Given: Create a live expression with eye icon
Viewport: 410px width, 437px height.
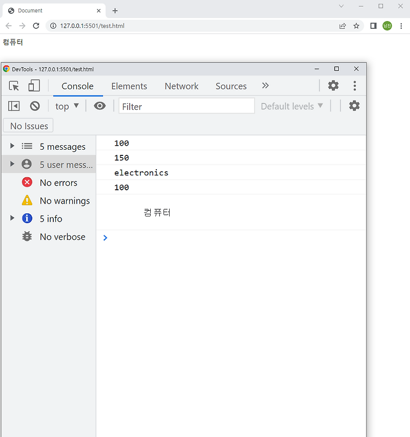Looking at the screenshot, I should coord(99,106).
